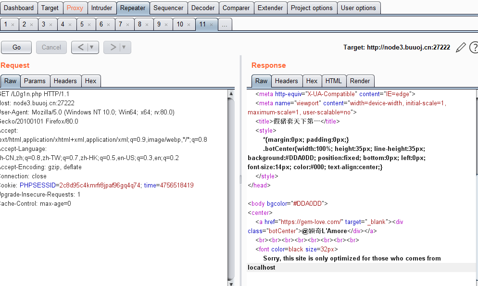Show Response Headers view
This screenshot has height=286, width=478.
pyautogui.click(x=286, y=81)
